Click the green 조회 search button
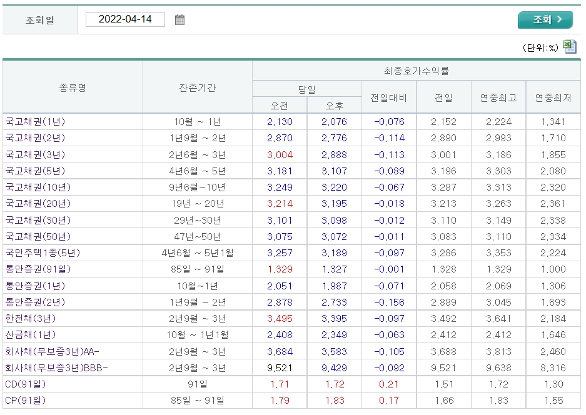The width and height of the screenshot is (586, 415). (545, 19)
